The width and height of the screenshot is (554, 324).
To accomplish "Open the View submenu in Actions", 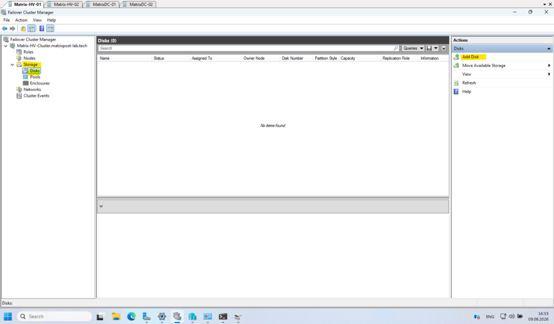I will [502, 74].
